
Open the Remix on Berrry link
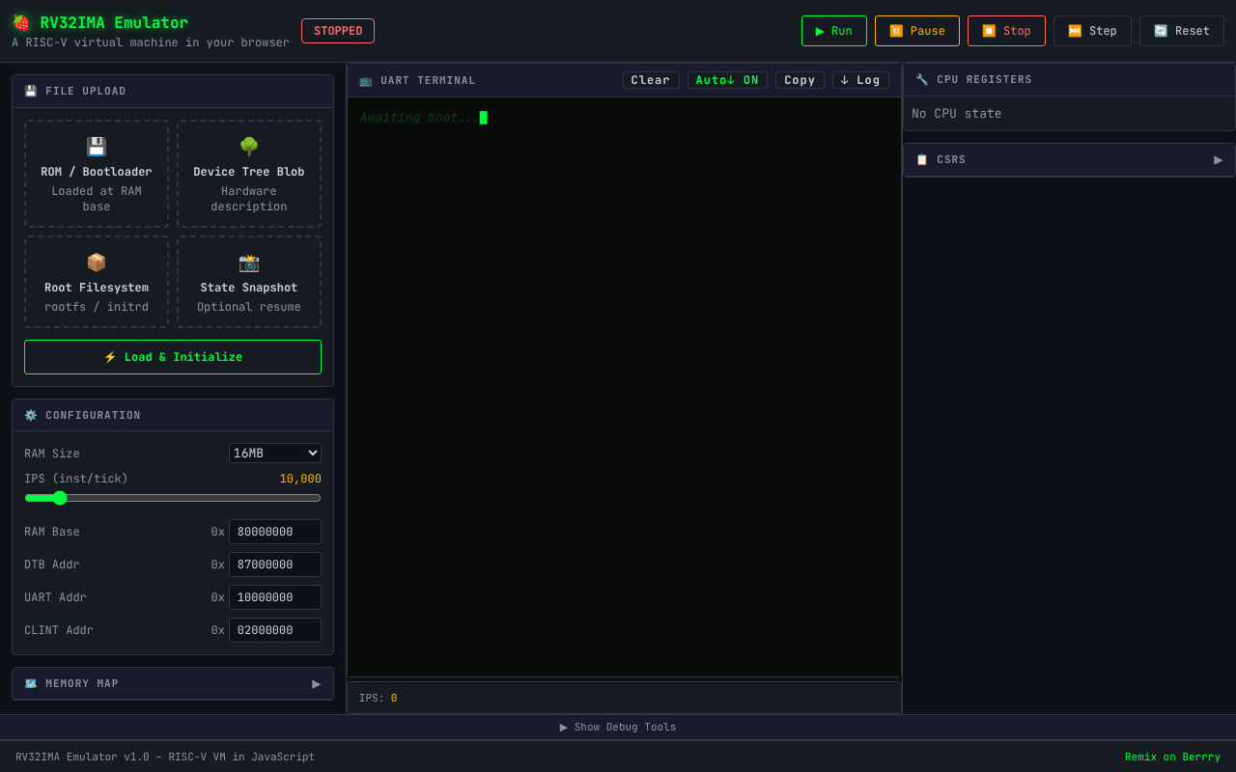(x=1172, y=757)
